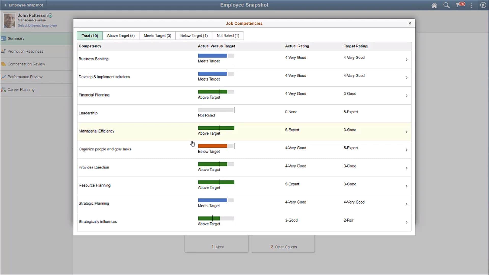Switch to the Above Target (5) tab
Viewport: 489px width, 275px height.
pyautogui.click(x=121, y=36)
